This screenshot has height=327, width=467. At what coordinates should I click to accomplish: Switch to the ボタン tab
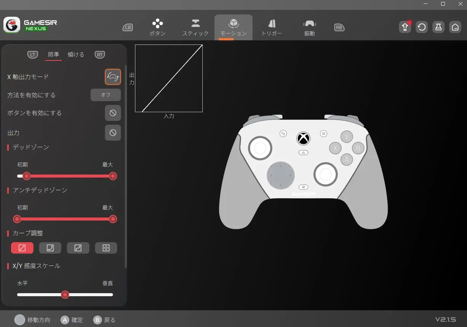[x=157, y=27]
